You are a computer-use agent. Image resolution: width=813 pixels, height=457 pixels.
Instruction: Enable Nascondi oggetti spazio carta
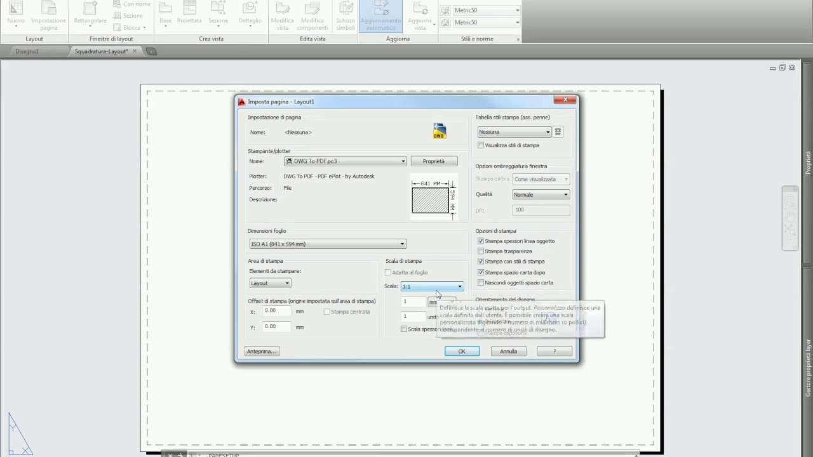point(481,282)
